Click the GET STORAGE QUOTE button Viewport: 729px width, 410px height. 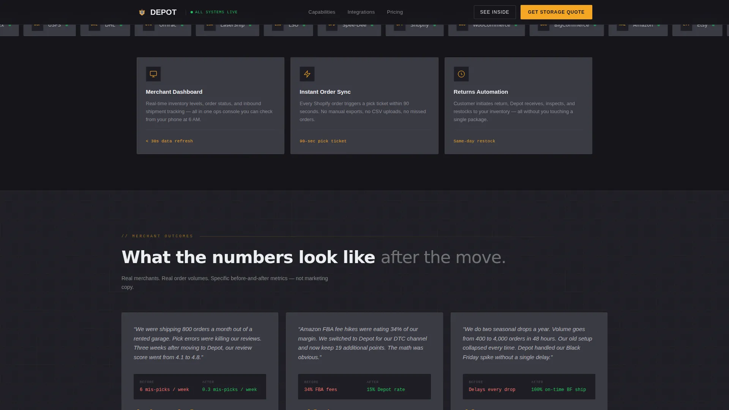[x=556, y=12]
